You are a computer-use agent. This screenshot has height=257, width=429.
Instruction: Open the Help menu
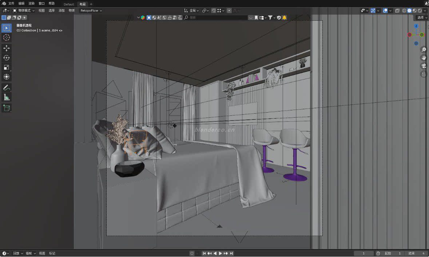tap(52, 4)
